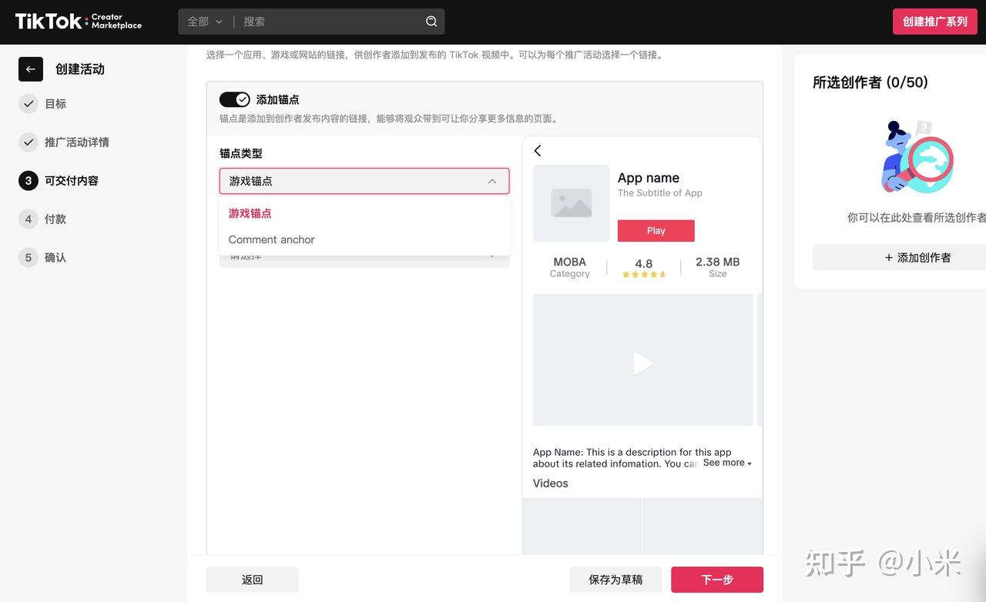Click the star rating under the 4.8 score
Image resolution: width=986 pixels, height=602 pixels.
(643, 273)
